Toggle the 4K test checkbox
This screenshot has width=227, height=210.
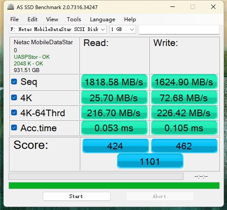click(x=14, y=98)
